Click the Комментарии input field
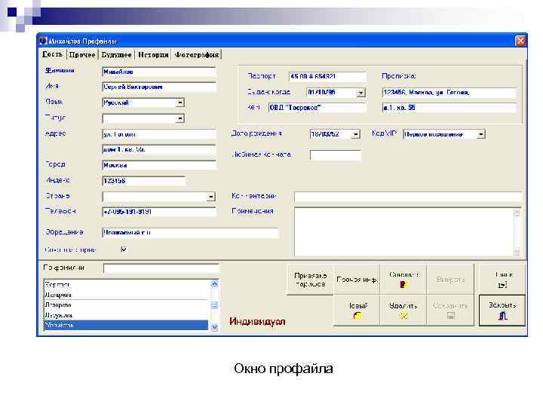Screen dimensions: 543x407 [407, 197]
